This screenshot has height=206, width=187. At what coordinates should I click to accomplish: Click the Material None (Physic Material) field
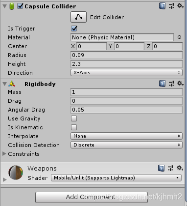pyautogui.click(x=122, y=37)
